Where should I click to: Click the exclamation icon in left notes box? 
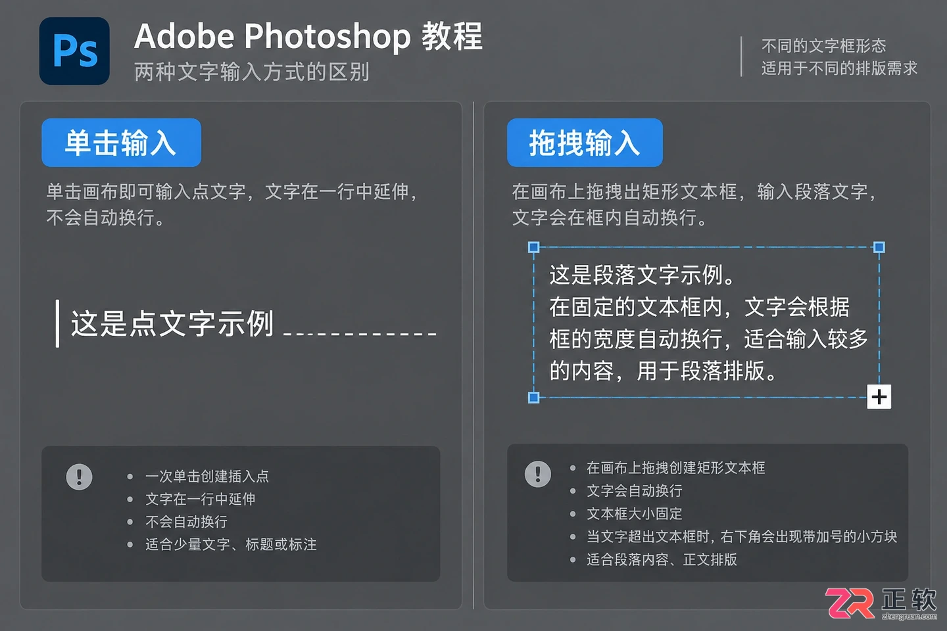click(80, 477)
